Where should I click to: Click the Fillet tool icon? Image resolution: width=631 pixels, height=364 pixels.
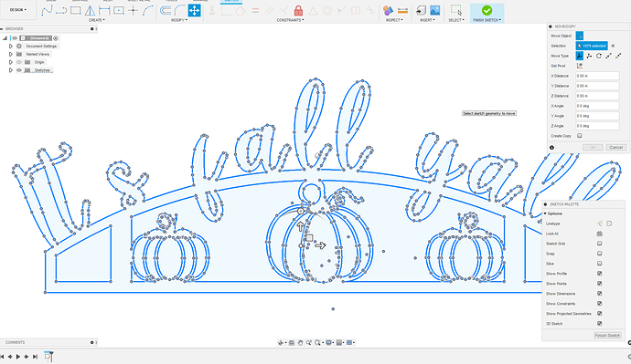180,10
